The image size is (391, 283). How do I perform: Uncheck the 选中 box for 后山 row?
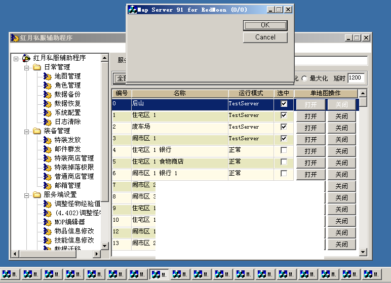(284, 104)
